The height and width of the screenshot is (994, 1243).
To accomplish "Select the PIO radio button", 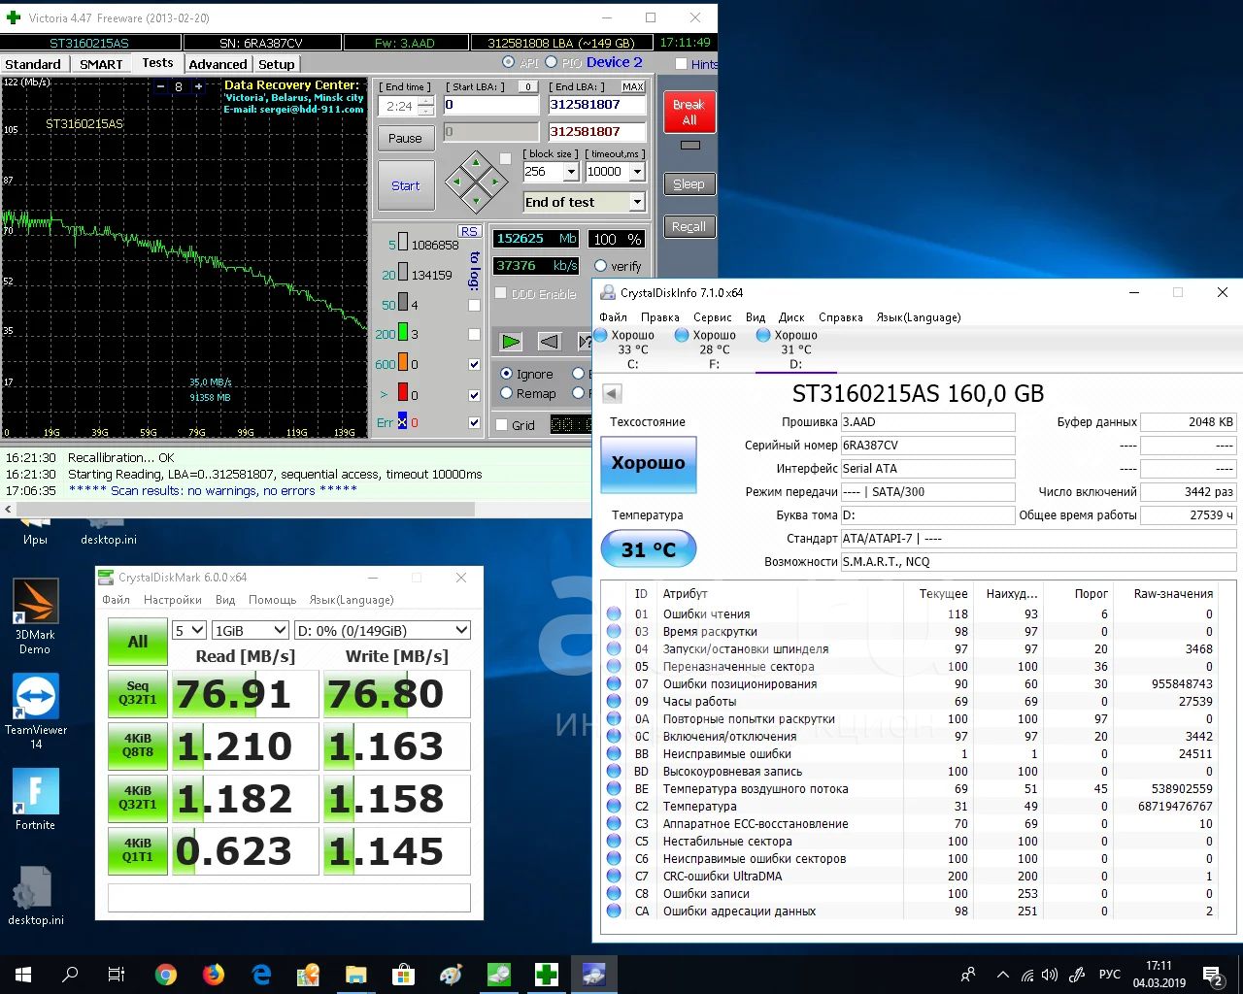I will coord(551,62).
